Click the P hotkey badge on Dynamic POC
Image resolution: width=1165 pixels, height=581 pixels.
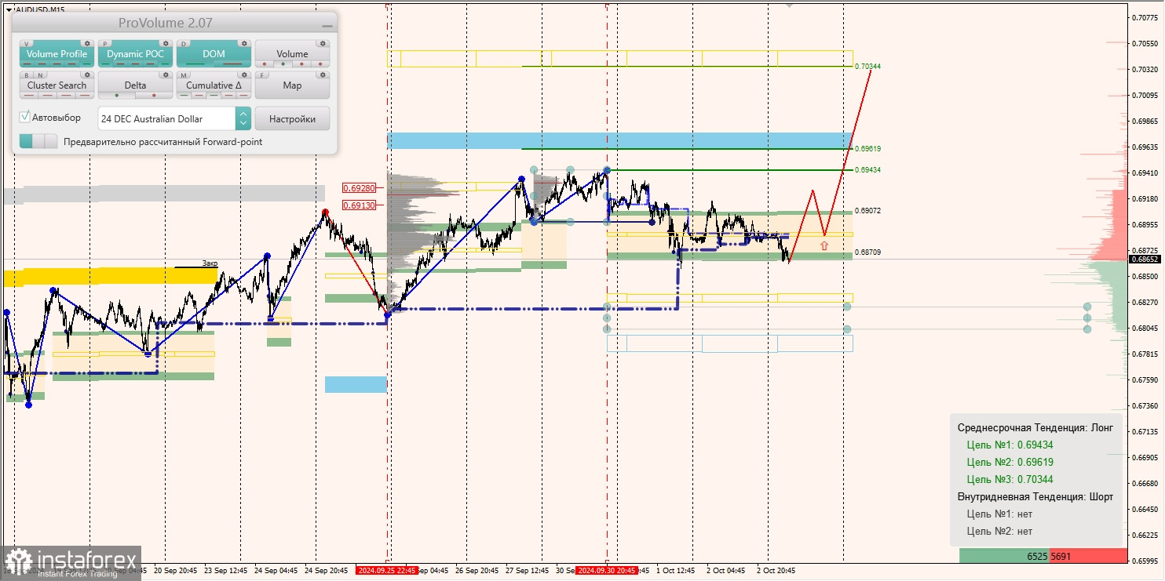click(105, 44)
